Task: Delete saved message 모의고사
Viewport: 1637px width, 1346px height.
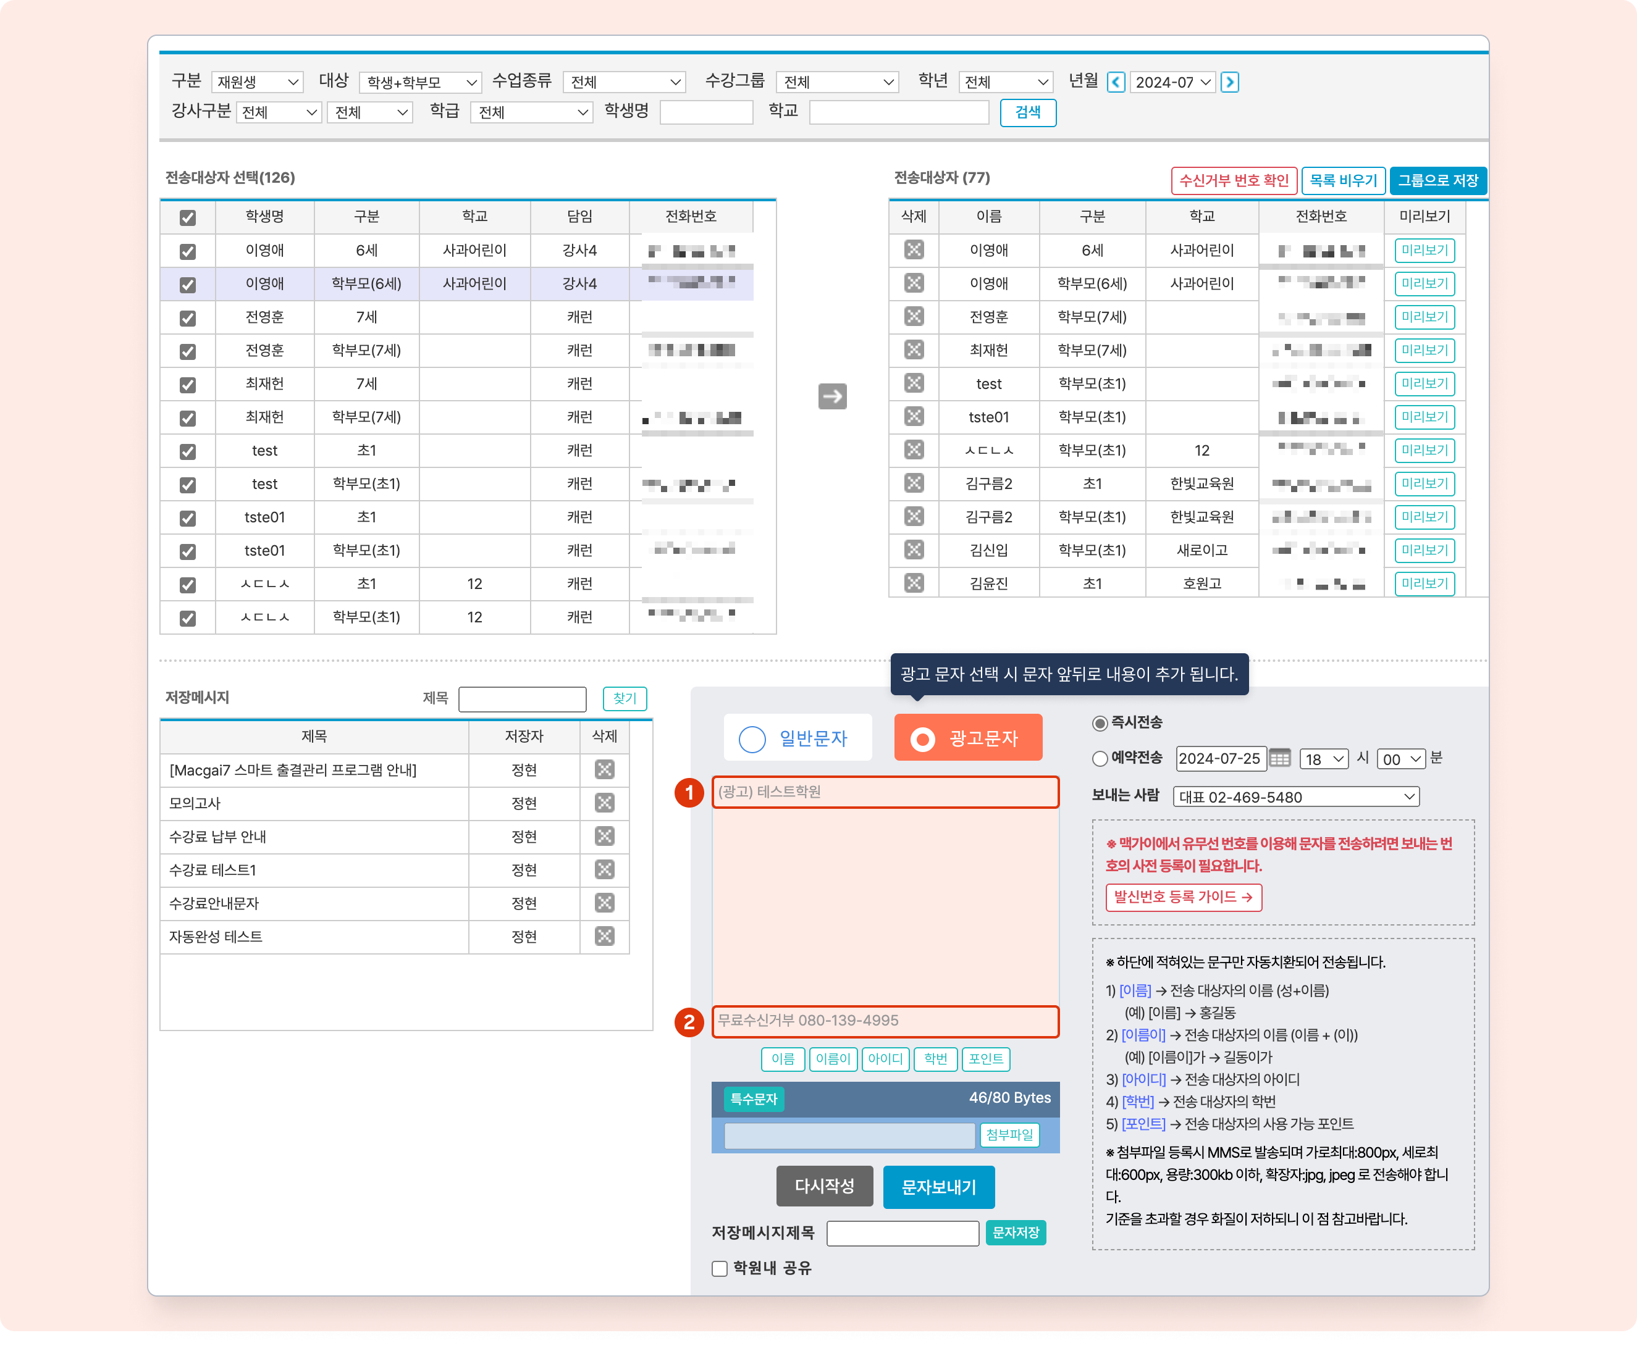Action: 604,803
